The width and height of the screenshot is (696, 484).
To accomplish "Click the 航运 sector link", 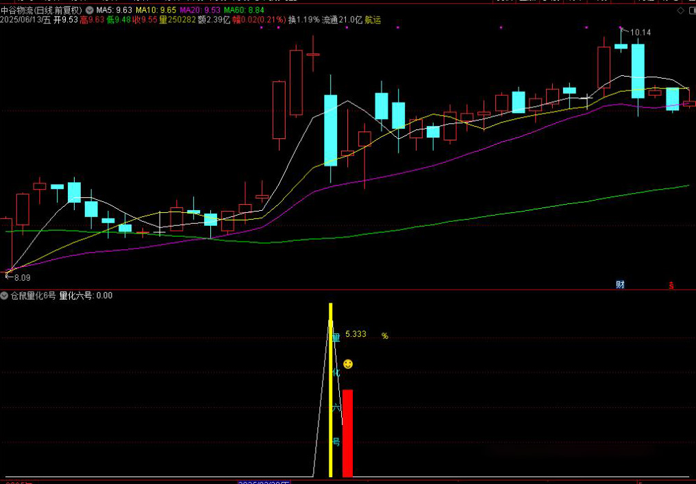I will (373, 21).
